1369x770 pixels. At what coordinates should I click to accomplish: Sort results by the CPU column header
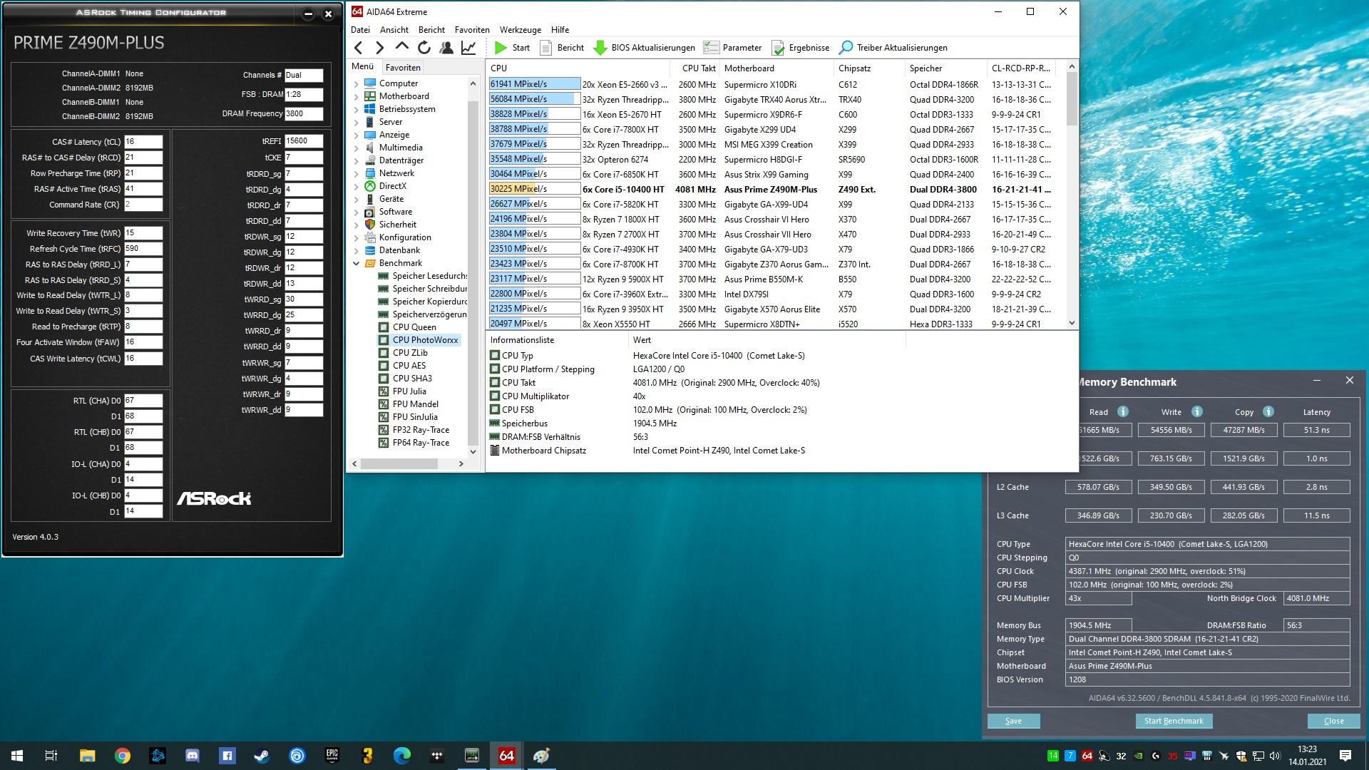click(579, 68)
